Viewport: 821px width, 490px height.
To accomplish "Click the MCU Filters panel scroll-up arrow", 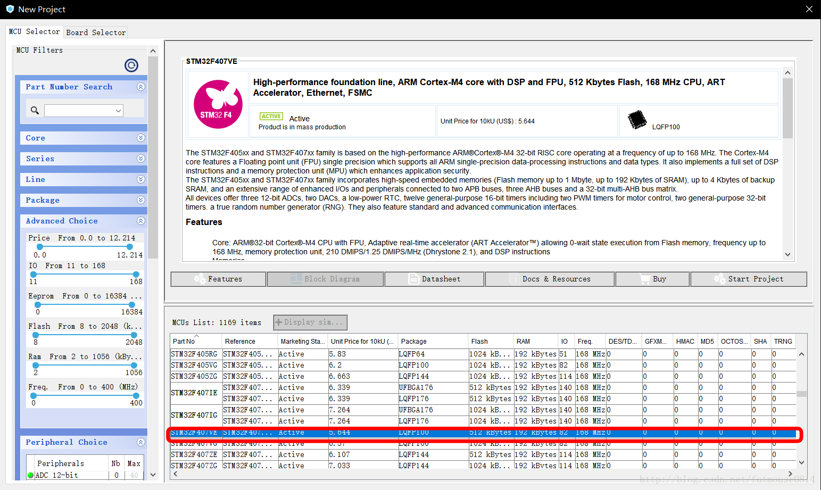I will [153, 51].
